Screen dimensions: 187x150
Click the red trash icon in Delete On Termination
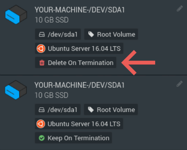[x=42, y=63]
